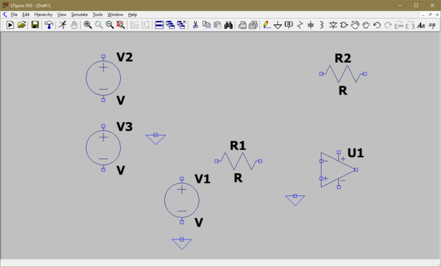Select the Place Diode tool
Viewport: 441px width, 267px height.
[333, 25]
